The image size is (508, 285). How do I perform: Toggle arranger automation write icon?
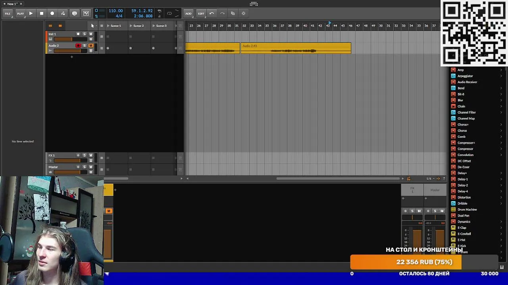pos(63,13)
